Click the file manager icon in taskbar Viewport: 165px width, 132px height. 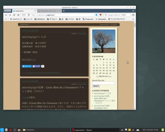(6, 130)
